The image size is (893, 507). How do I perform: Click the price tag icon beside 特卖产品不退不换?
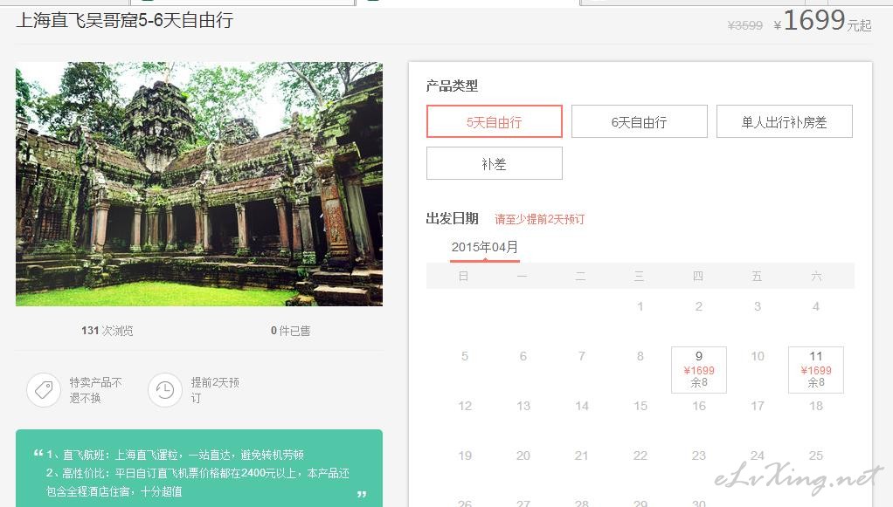(44, 390)
